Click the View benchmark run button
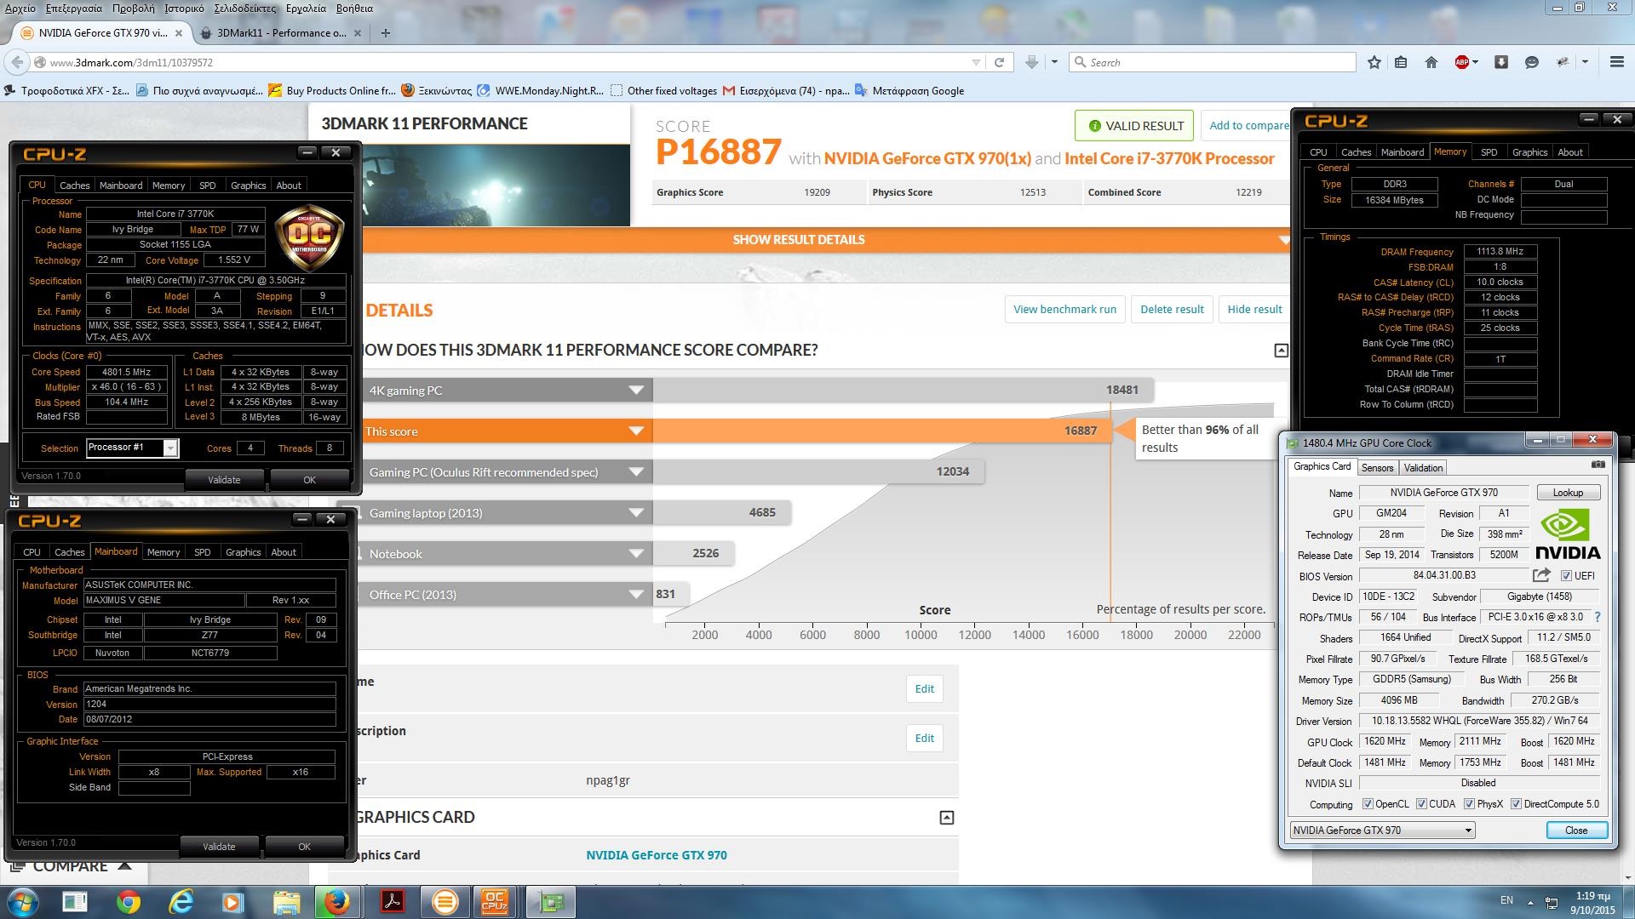Image resolution: width=1635 pixels, height=919 pixels. (1064, 309)
